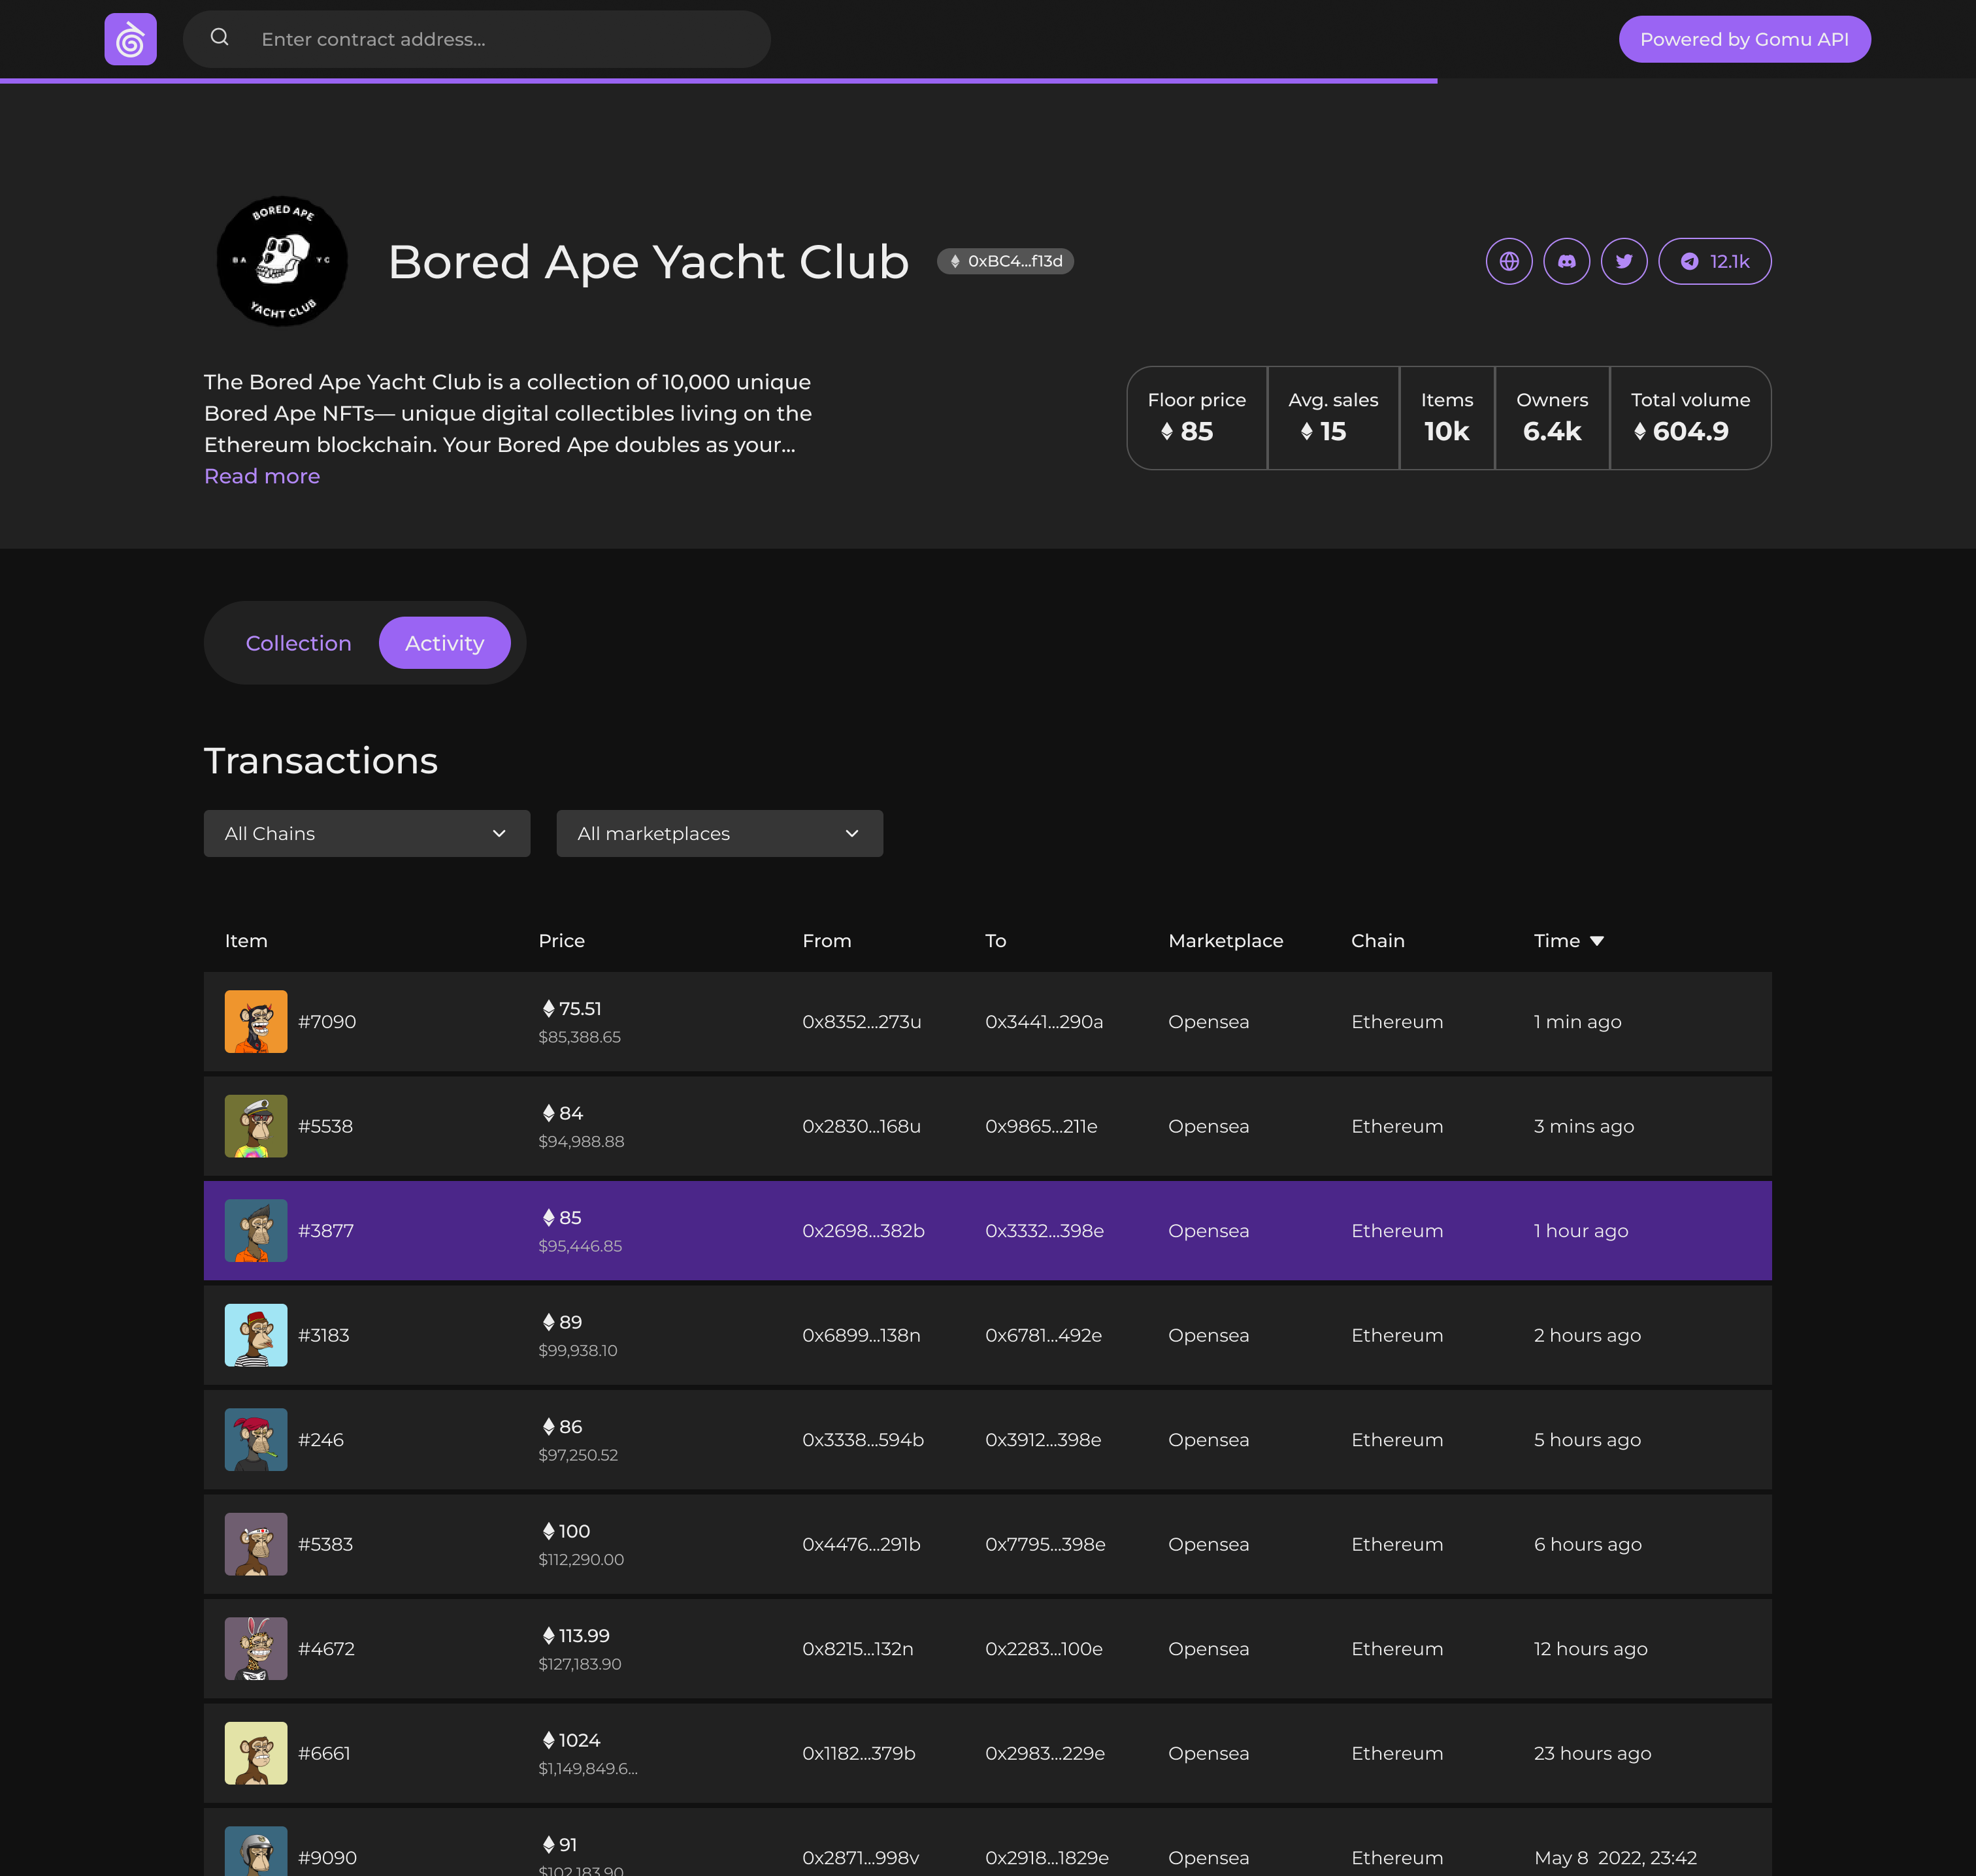Sort using the Time column arrow
1976x1876 pixels.
(1597, 941)
